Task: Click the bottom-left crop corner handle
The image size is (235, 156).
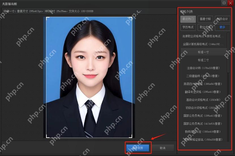Action: coord(47,137)
